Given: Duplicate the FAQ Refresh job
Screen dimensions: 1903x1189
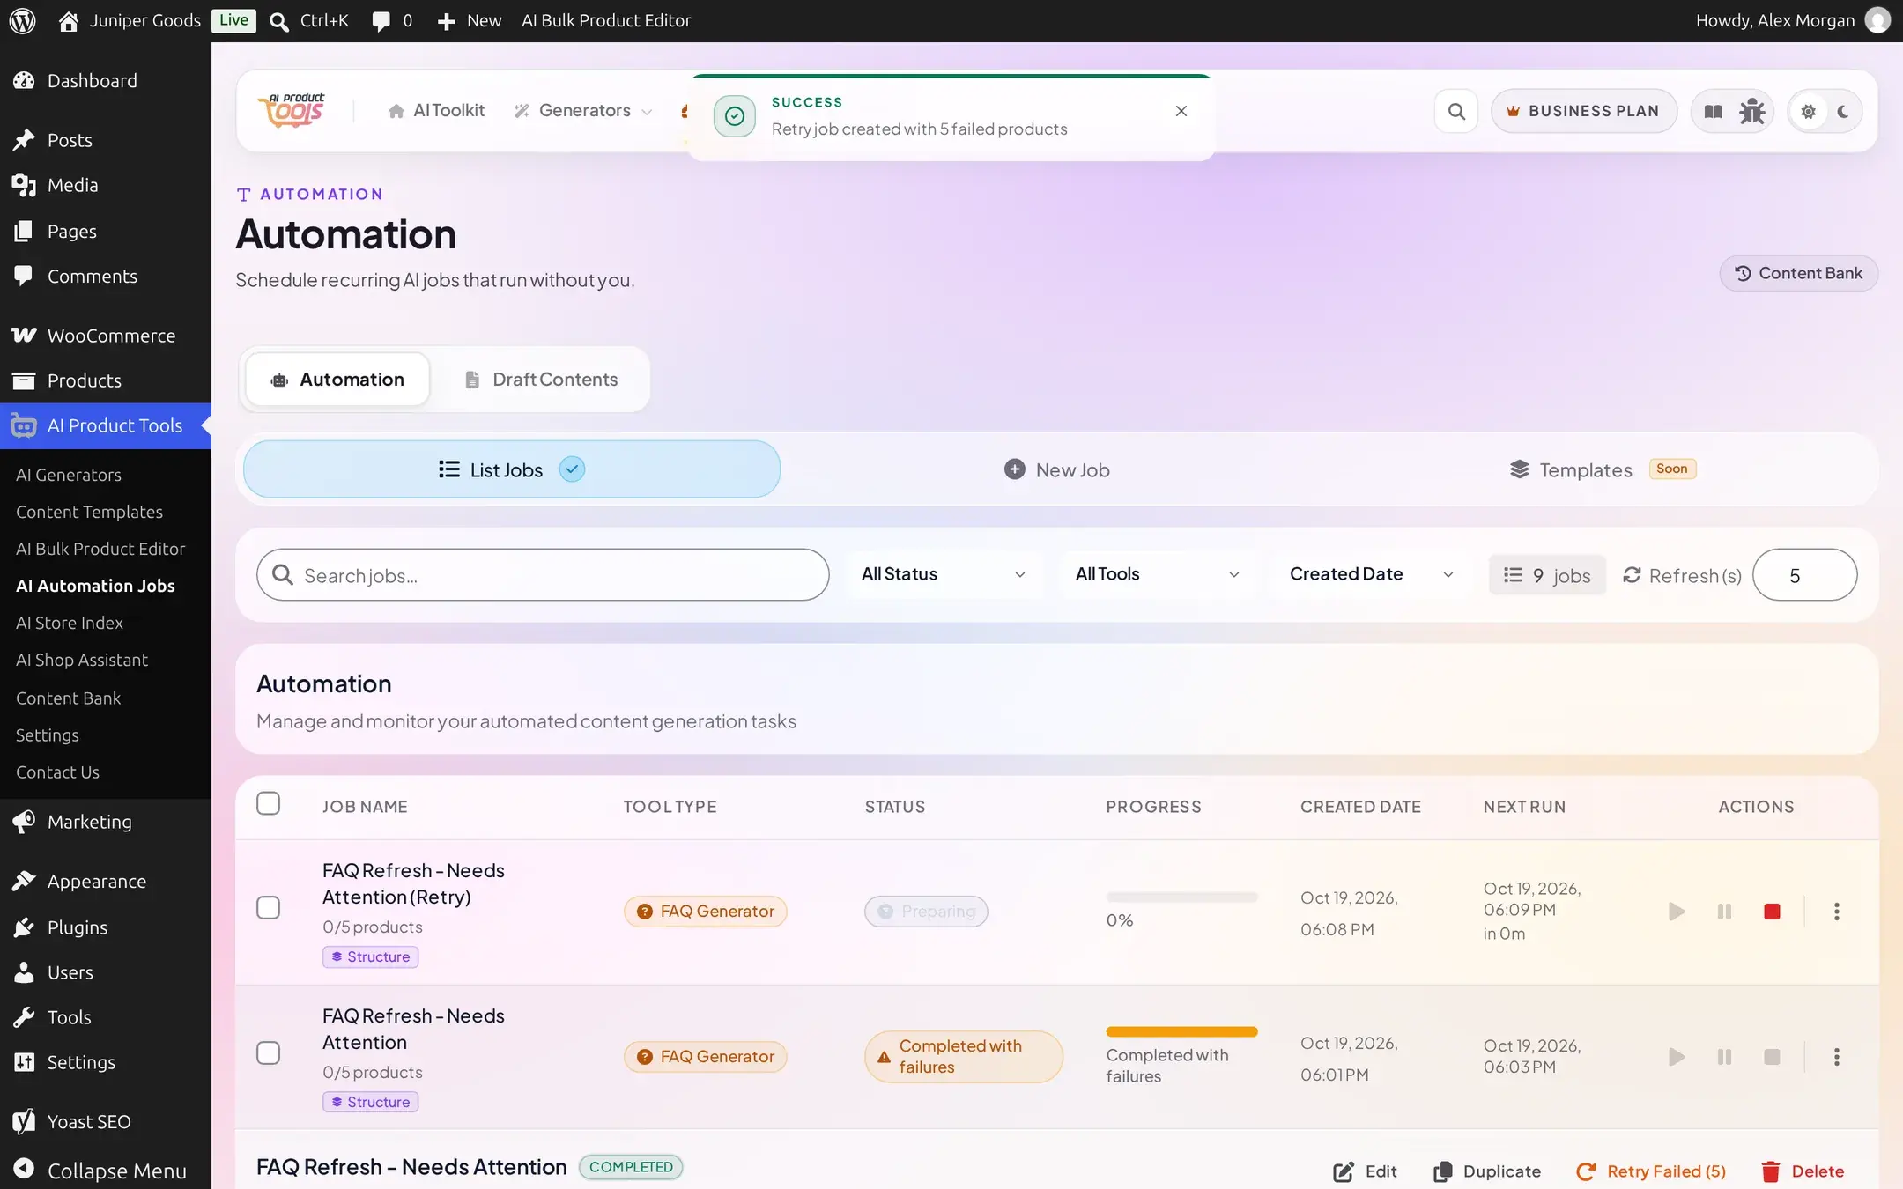Looking at the screenshot, I should 1486,1171.
